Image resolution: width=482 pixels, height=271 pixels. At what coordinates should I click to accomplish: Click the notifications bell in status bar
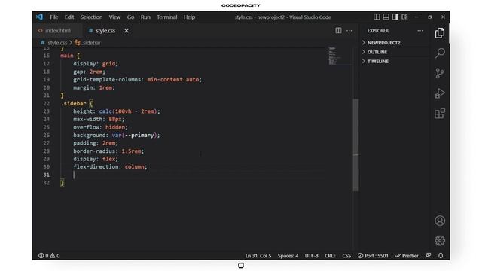click(x=441, y=256)
